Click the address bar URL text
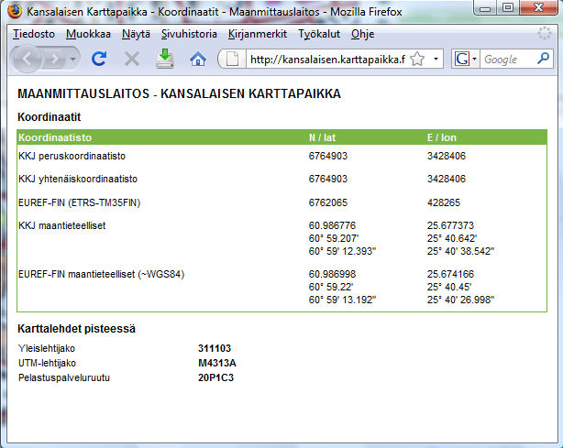The width and height of the screenshot is (563, 448). 326,60
